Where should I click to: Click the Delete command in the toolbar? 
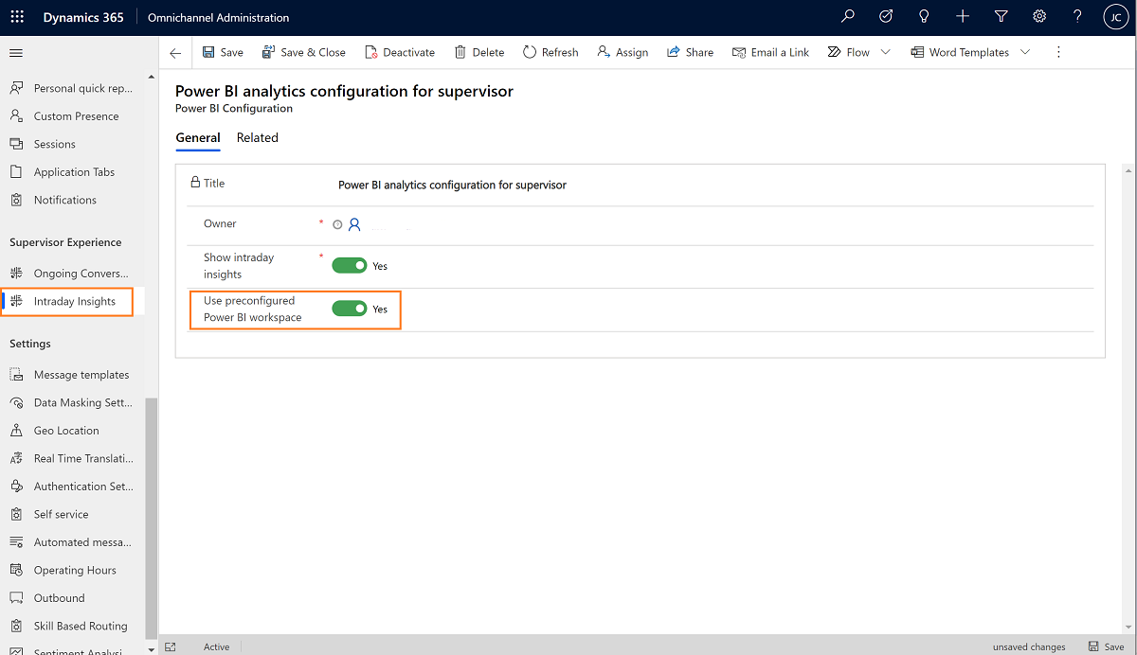tap(478, 52)
